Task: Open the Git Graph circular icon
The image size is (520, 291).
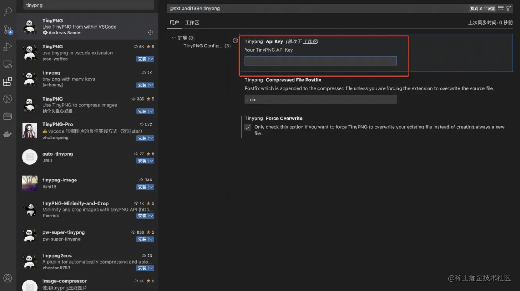Action: click(7, 99)
